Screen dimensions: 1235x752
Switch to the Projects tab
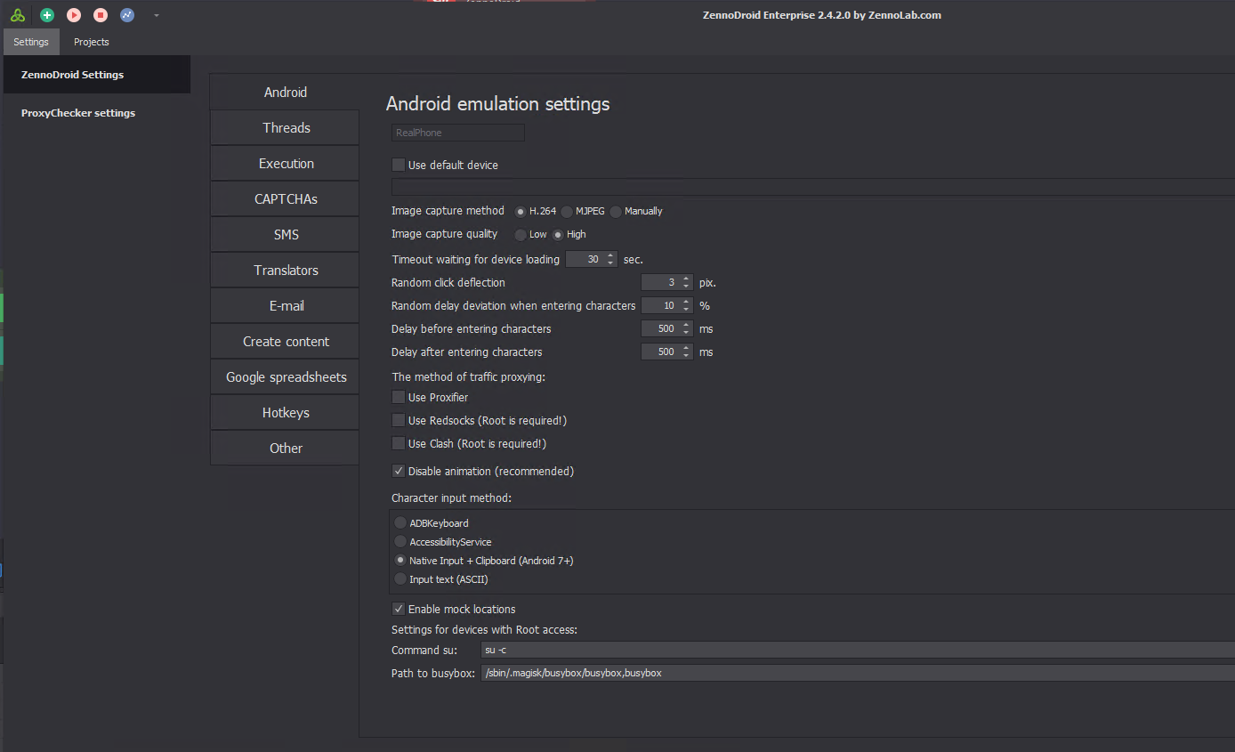[92, 42]
